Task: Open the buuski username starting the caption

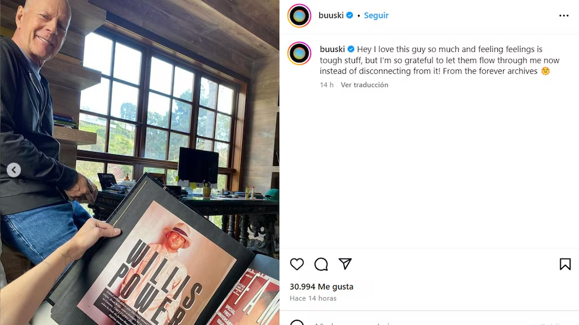Action: [x=332, y=49]
